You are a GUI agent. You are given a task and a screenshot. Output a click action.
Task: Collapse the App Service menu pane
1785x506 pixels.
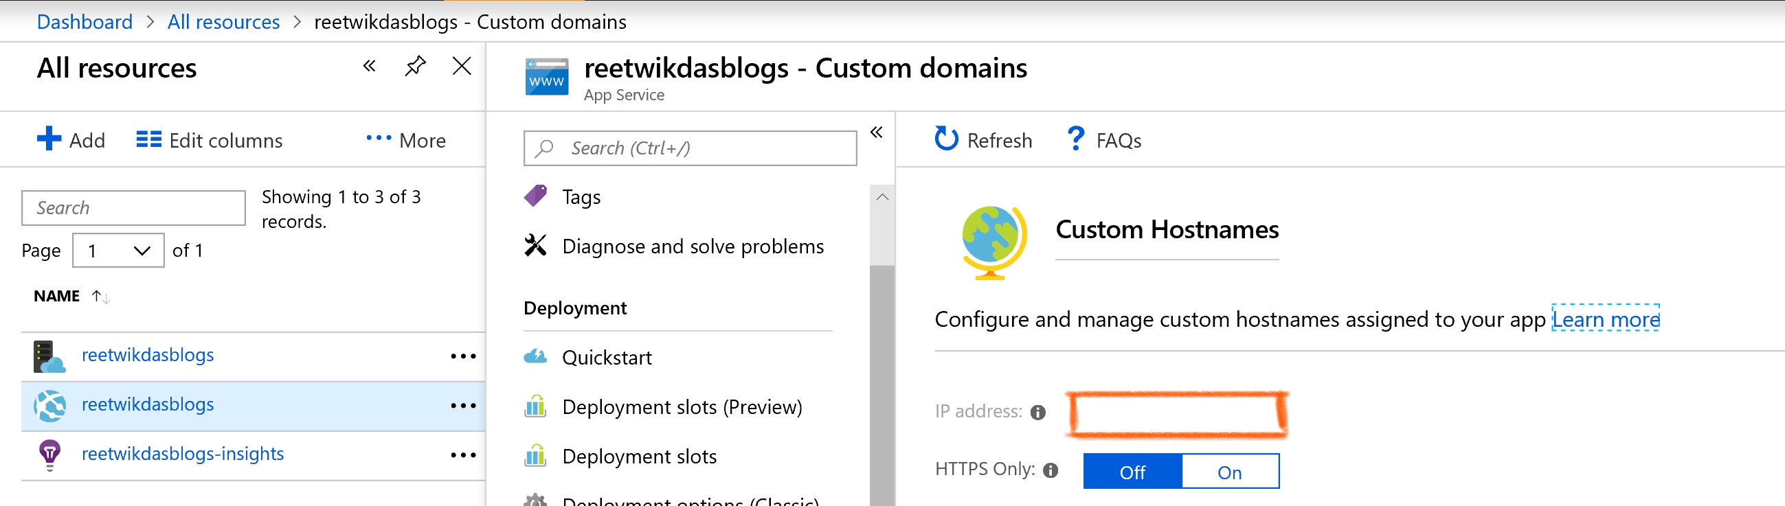pyautogui.click(x=877, y=132)
